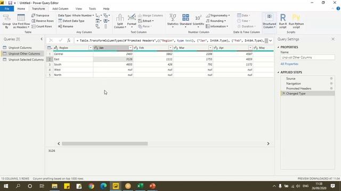Open Chrome from the taskbar
Viewport: 341px width, 191px height.
(x=91, y=186)
